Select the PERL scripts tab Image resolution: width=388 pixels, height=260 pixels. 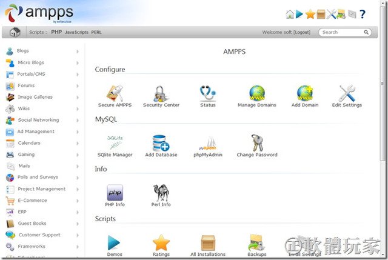[x=96, y=32]
